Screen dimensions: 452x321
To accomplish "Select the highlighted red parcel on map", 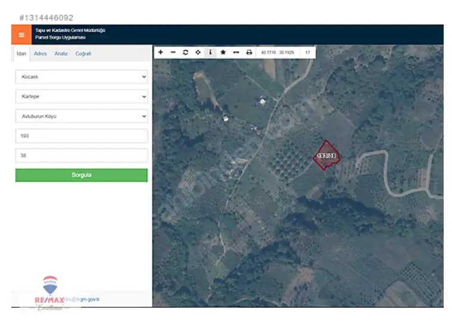I will 326,155.
